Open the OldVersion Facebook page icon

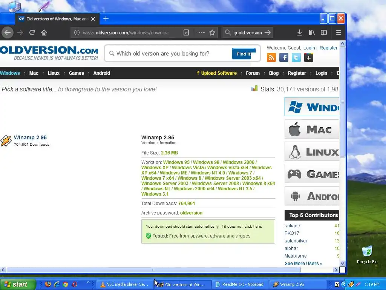coord(284,58)
